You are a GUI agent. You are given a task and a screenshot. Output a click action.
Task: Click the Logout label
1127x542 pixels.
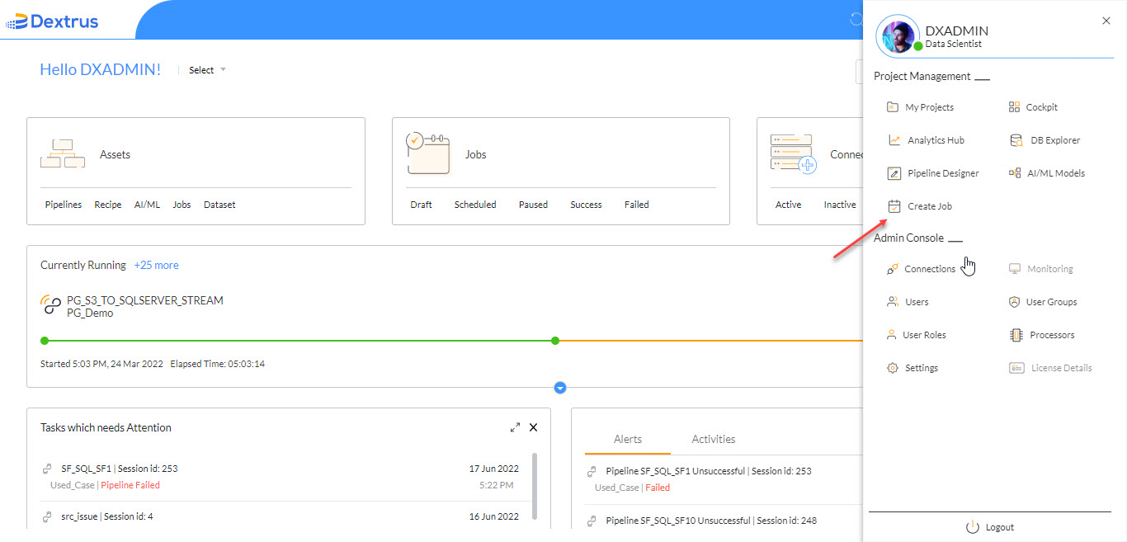tap(1000, 527)
